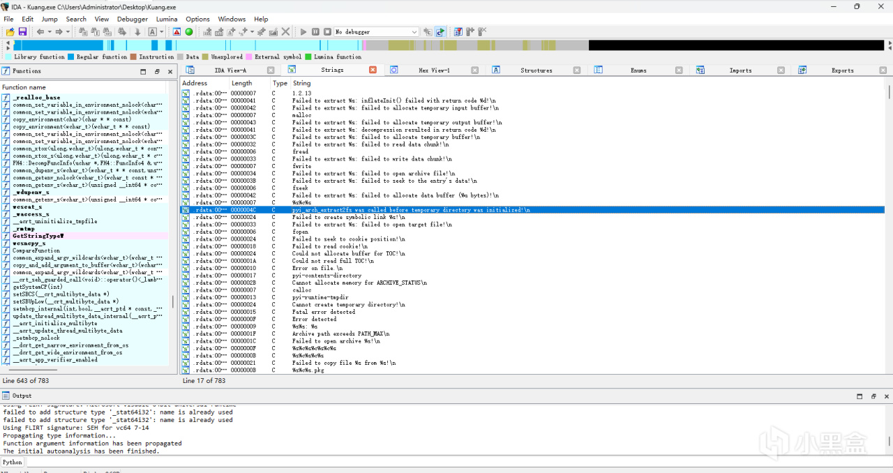Jump back with the left arrow icon
Screen dimensions: 893x473
click(40, 32)
